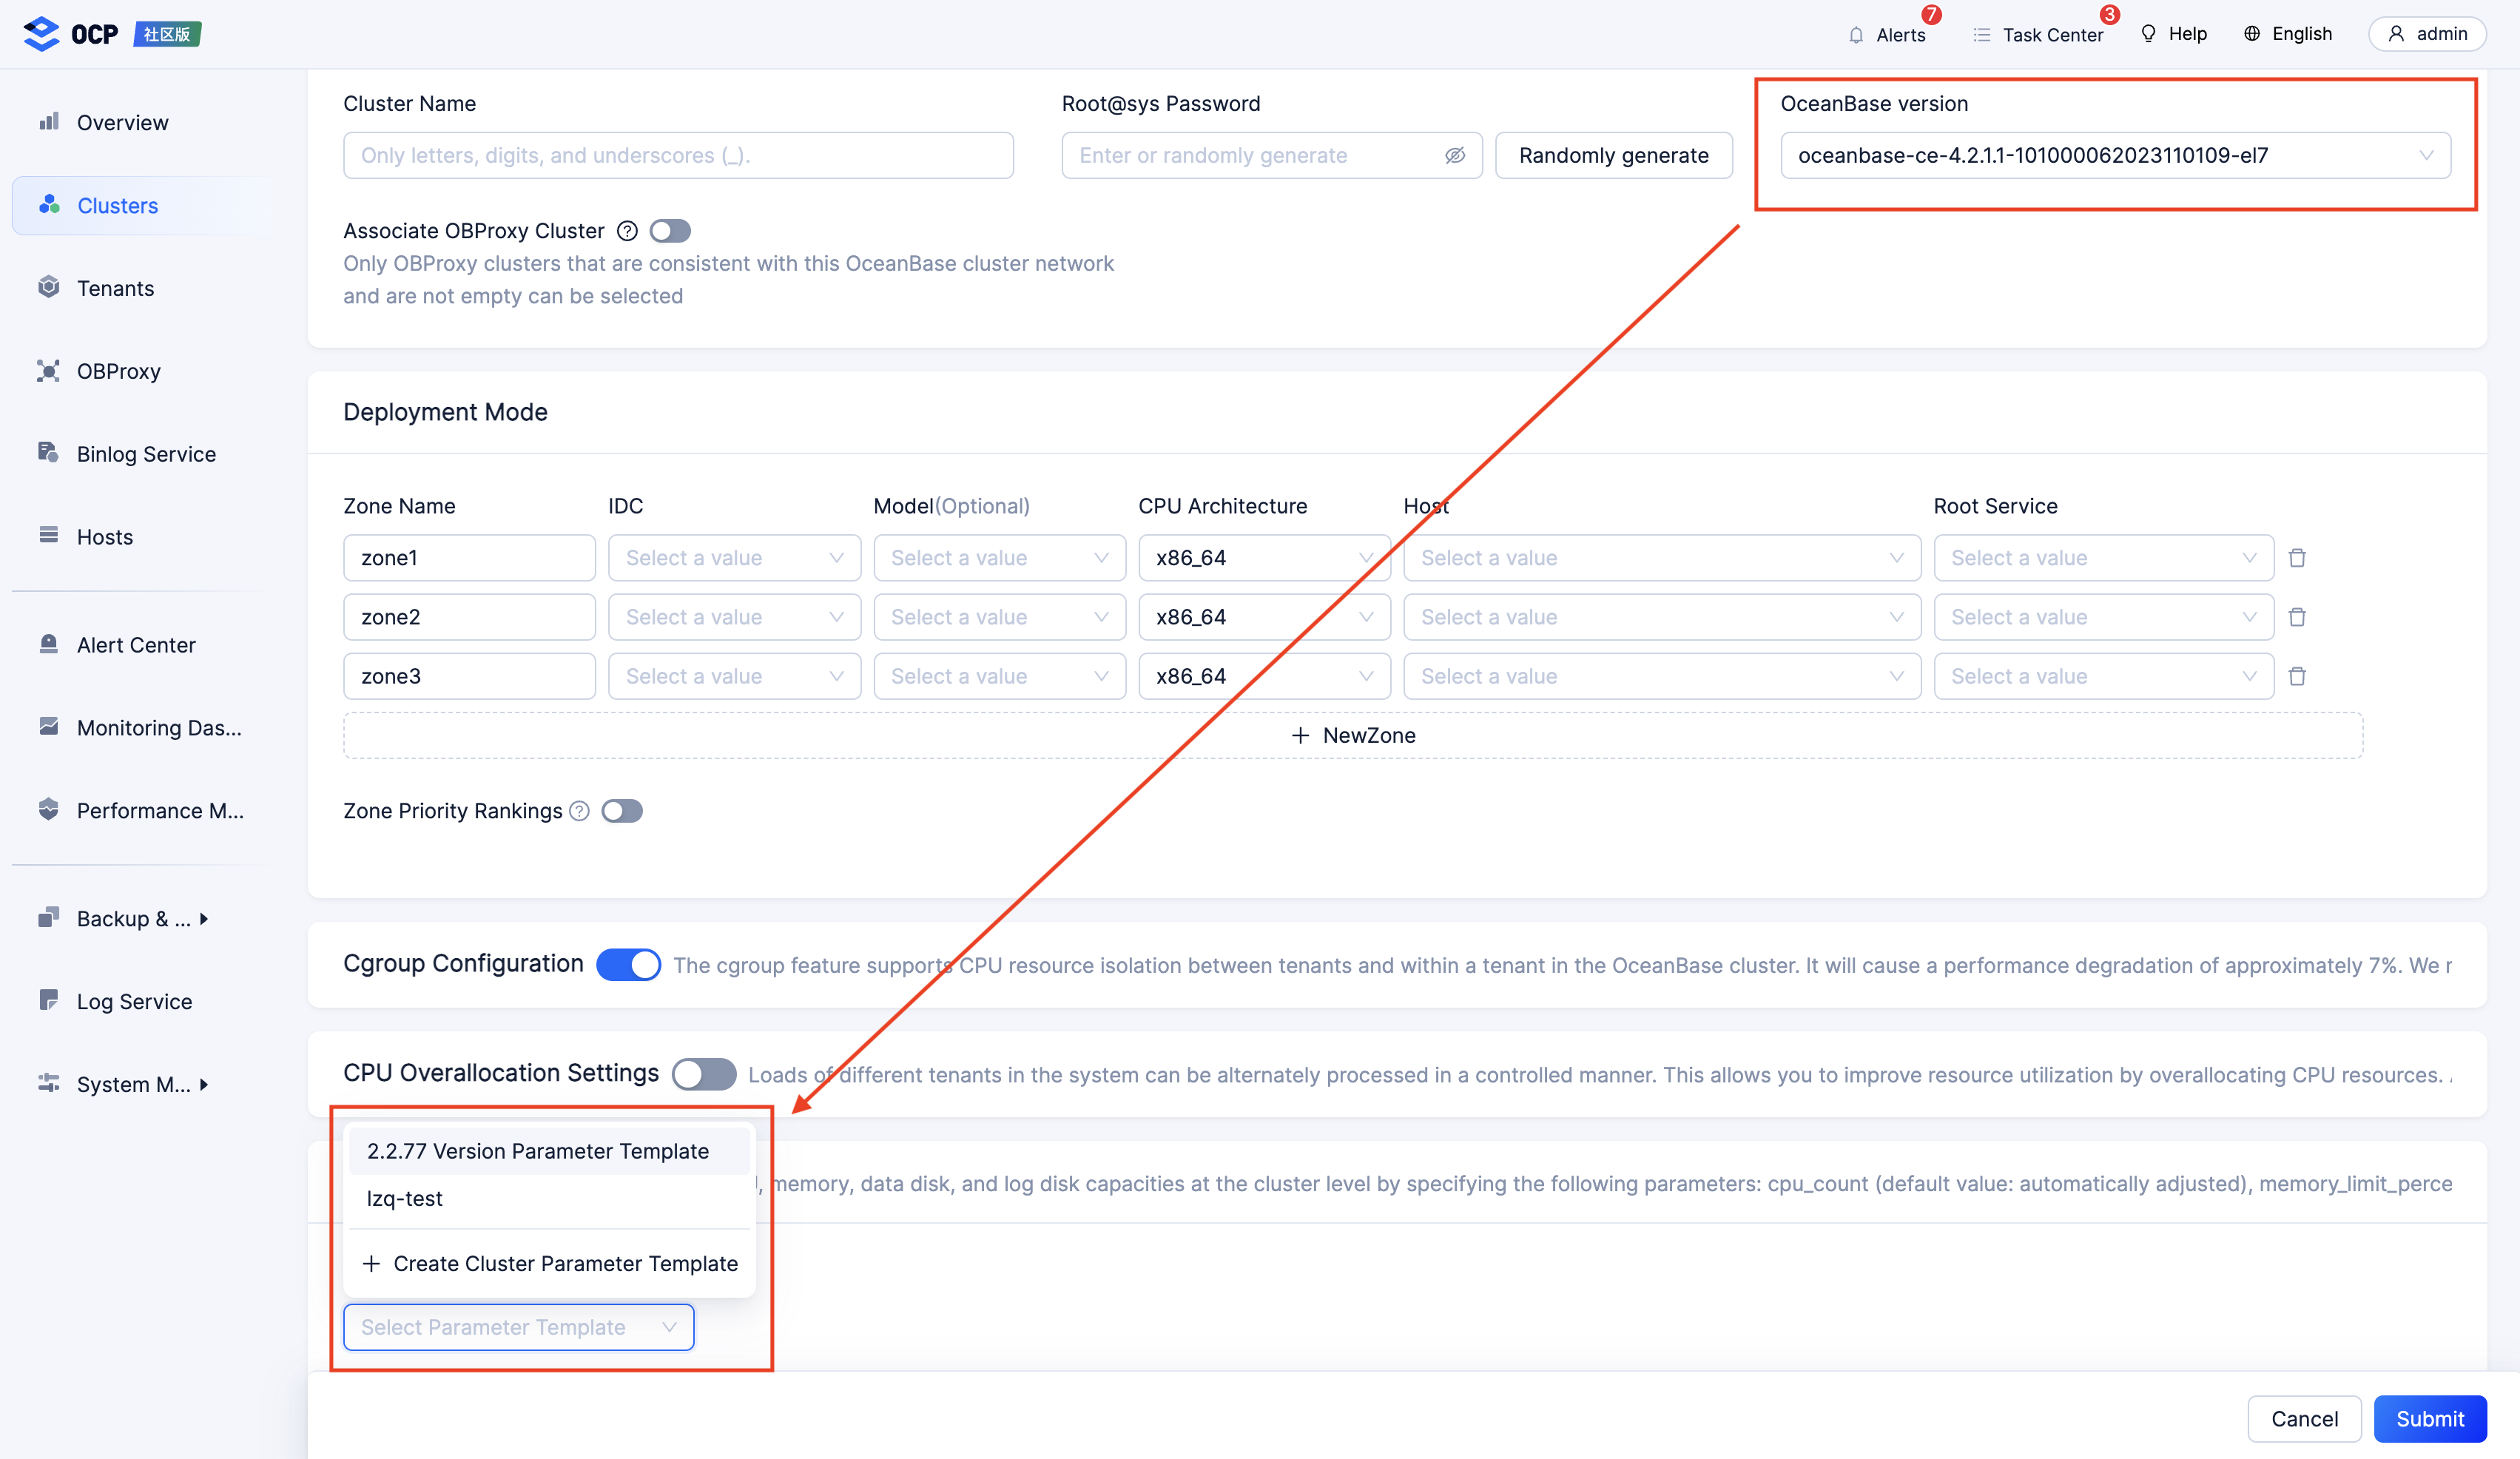Click the Help lightbulb icon
The width and height of the screenshot is (2520, 1459).
pyautogui.click(x=2148, y=34)
